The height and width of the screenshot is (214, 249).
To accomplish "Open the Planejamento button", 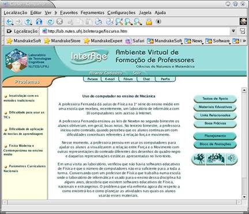I will tap(215, 136).
